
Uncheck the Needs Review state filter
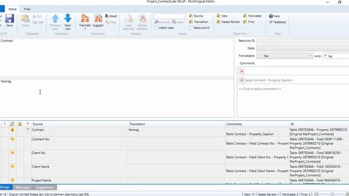click(x=218, y=22)
